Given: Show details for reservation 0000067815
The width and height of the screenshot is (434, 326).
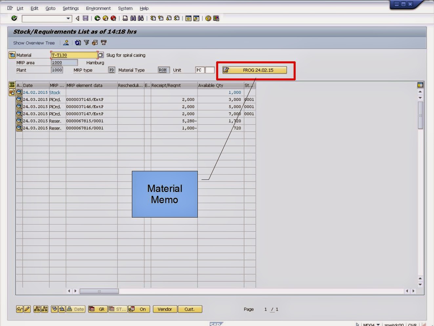Looking at the screenshot, I should [19, 121].
